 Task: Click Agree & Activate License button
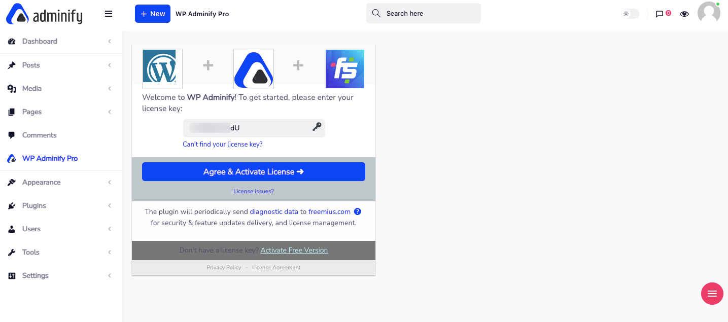(x=253, y=171)
